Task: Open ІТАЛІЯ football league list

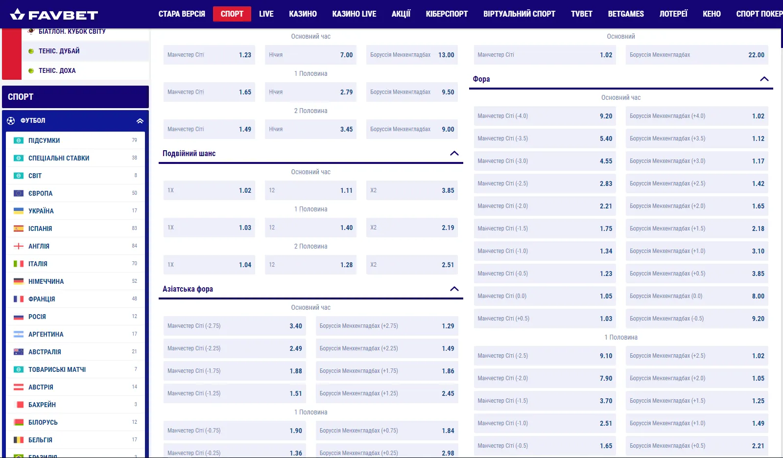Action: [x=38, y=264]
